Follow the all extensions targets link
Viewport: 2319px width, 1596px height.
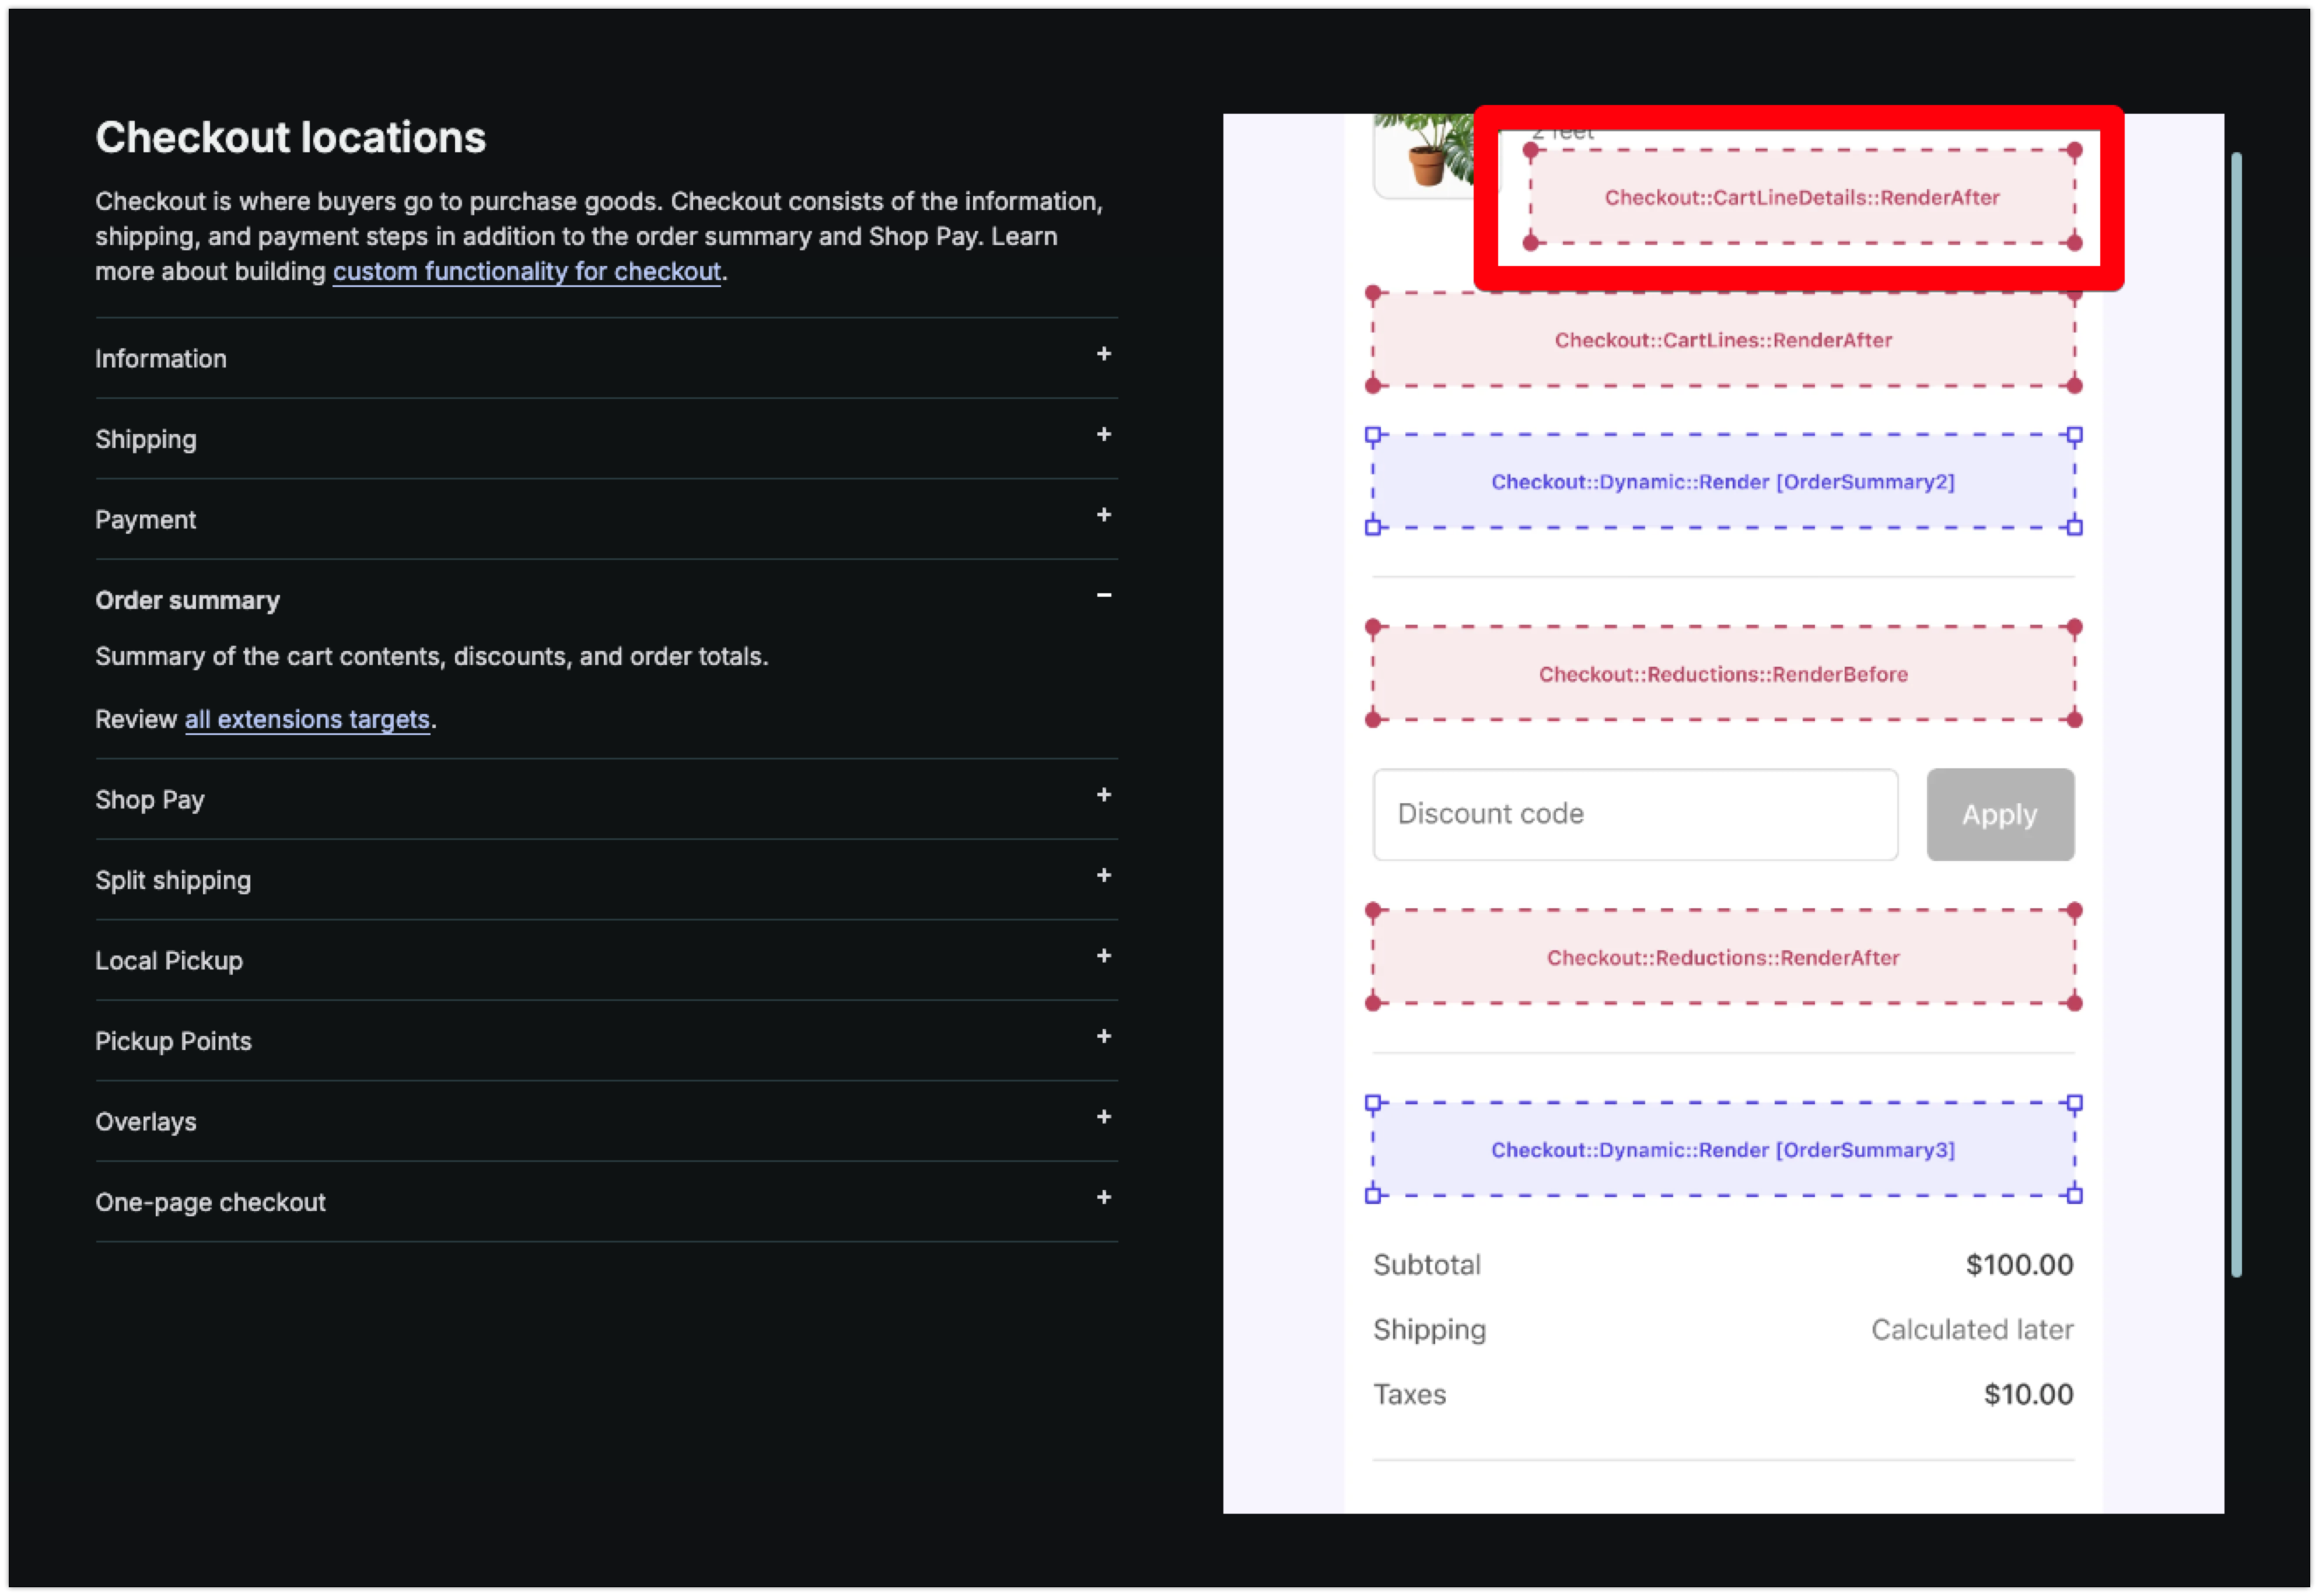307,720
